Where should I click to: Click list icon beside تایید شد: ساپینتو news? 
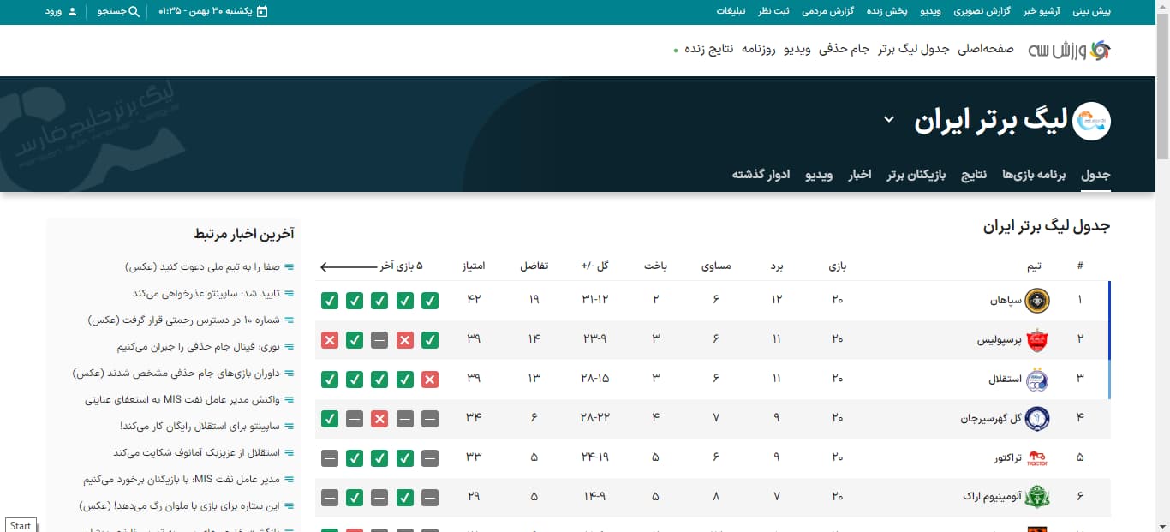289,293
